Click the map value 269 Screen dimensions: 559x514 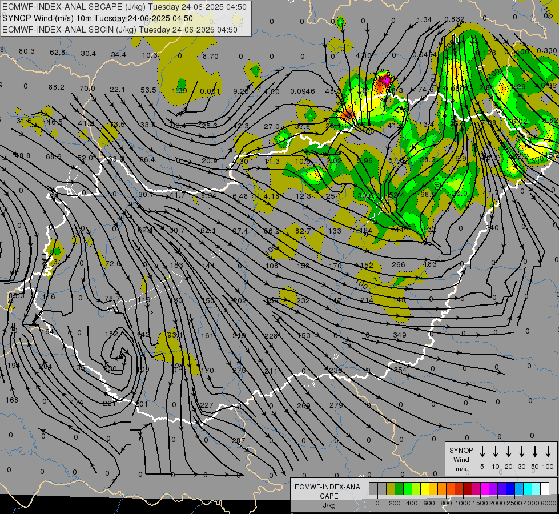pyautogui.click(x=303, y=406)
